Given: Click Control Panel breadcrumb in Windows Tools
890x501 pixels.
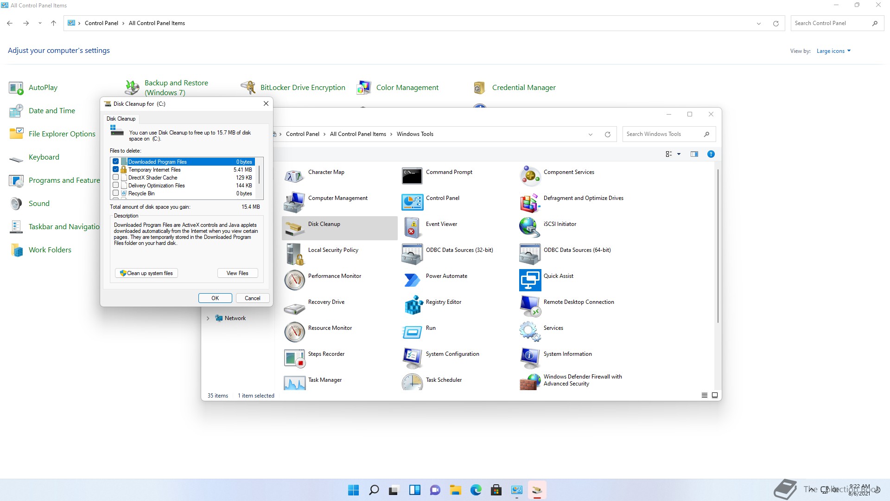Looking at the screenshot, I should point(302,134).
